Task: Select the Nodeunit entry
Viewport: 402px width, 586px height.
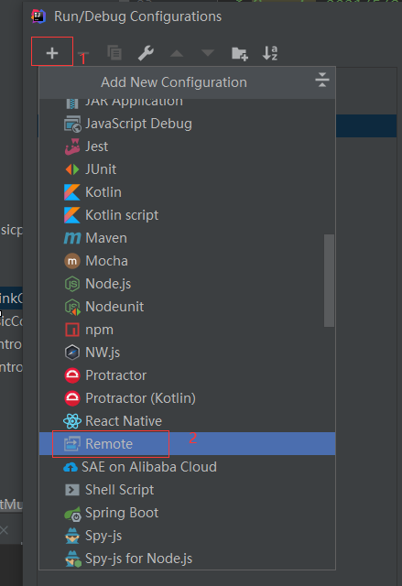Action: [x=187, y=307]
